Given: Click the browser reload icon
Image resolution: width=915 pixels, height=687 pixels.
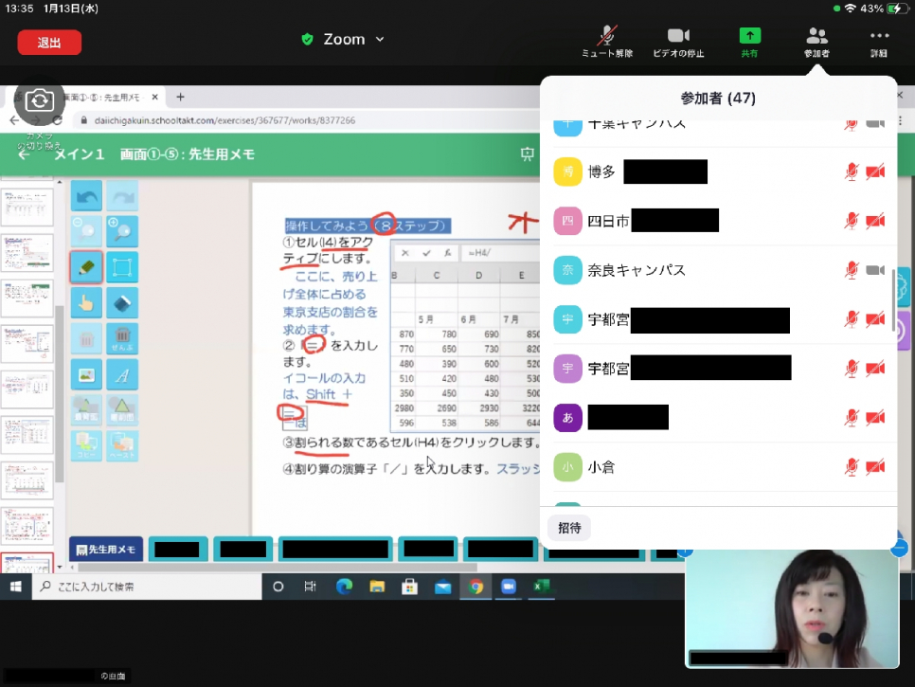Looking at the screenshot, I should click(57, 120).
